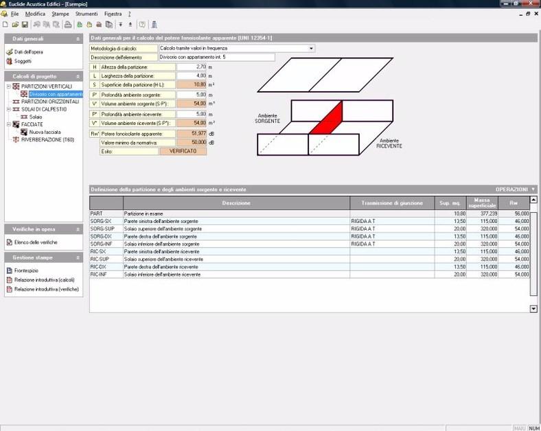The width and height of the screenshot is (541, 431).
Task: Click the Print toolbar icon
Action: pyautogui.click(x=68, y=25)
